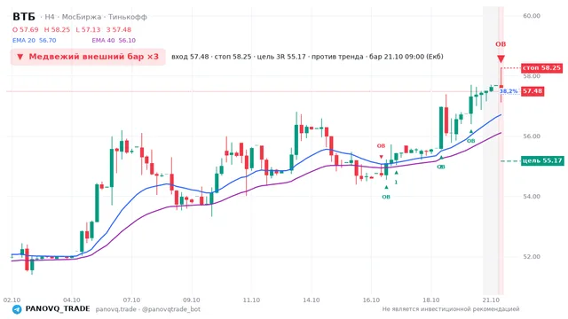Viewport: 568px width, 319px height.
Task: Click the ВТБ ticker title
Action: 24,17
